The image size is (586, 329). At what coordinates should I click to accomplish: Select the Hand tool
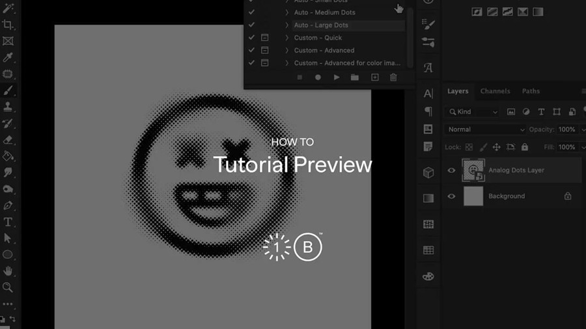8,271
